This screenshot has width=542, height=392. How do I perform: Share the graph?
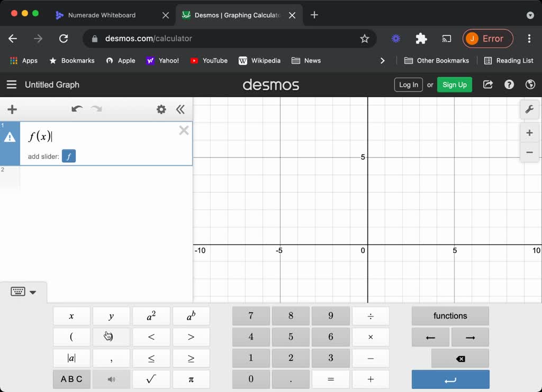click(x=487, y=85)
